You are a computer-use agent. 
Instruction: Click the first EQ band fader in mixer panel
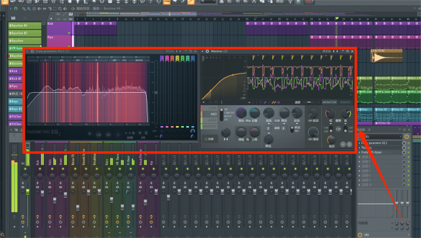point(397,204)
